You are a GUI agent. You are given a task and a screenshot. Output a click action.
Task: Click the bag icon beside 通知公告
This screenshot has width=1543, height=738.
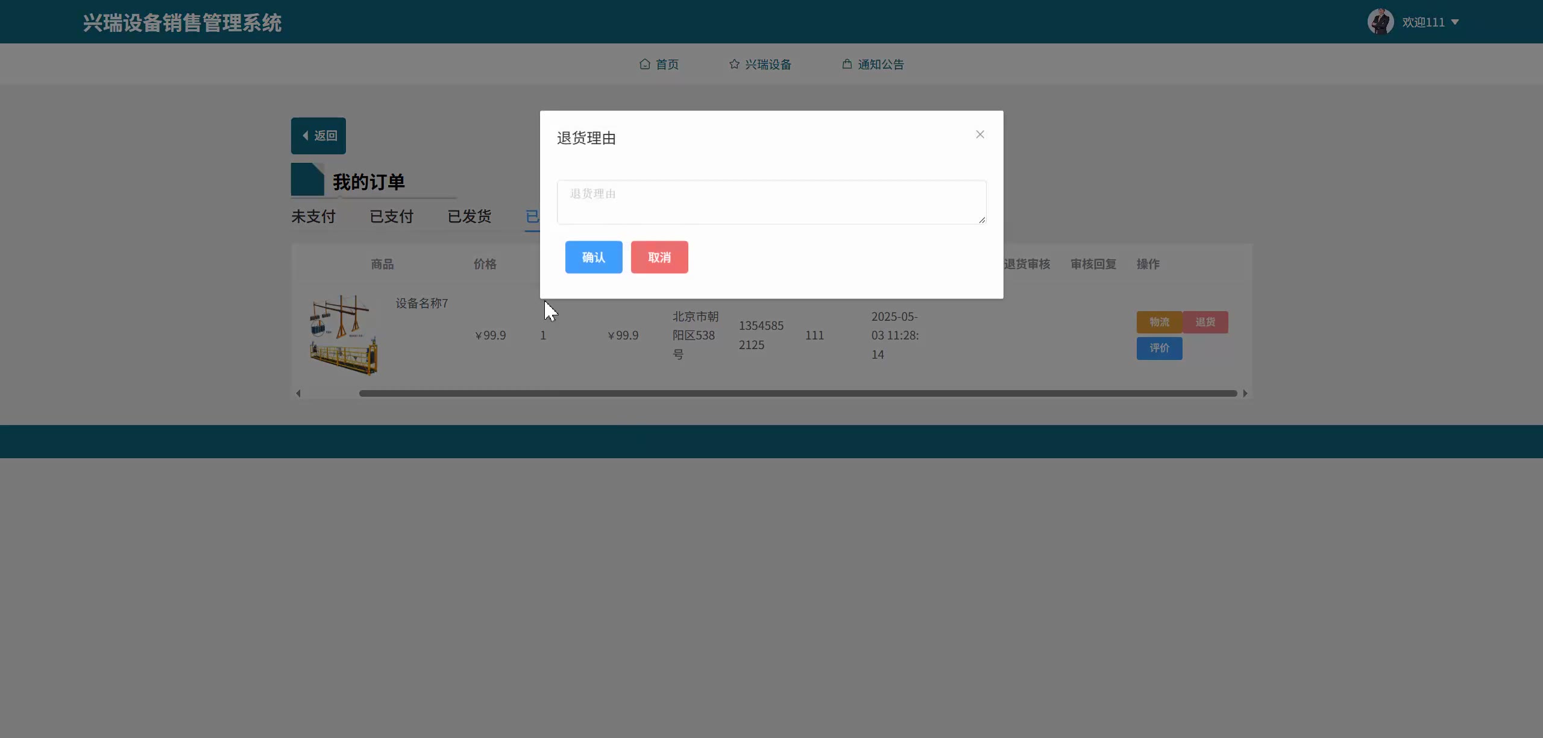pyautogui.click(x=846, y=64)
